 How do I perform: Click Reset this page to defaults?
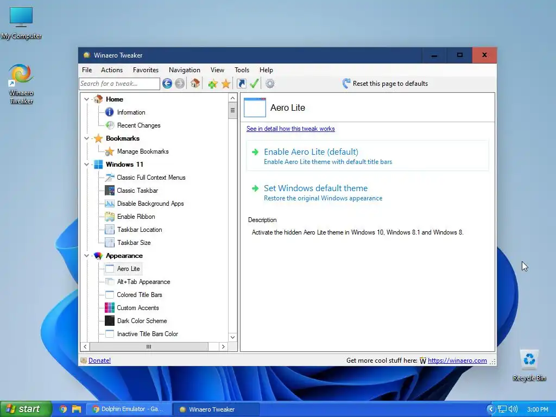pyautogui.click(x=385, y=84)
